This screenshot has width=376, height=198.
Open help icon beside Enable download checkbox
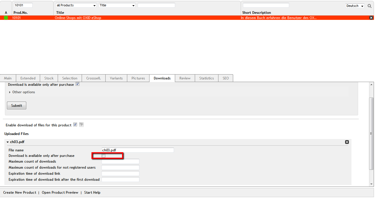(81, 125)
